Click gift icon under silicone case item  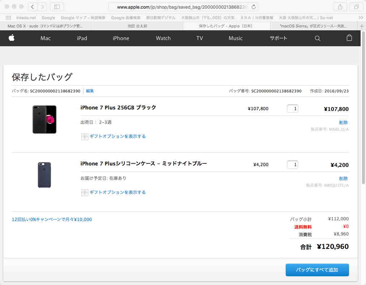85,193
